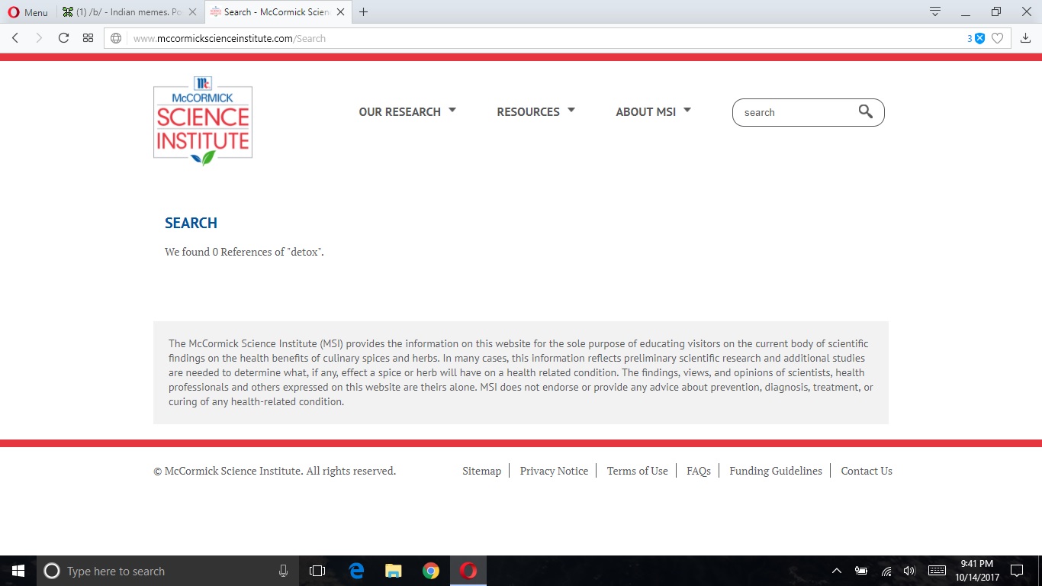Check the battery status icon
Screen dimensions: 1042x586
click(x=861, y=571)
